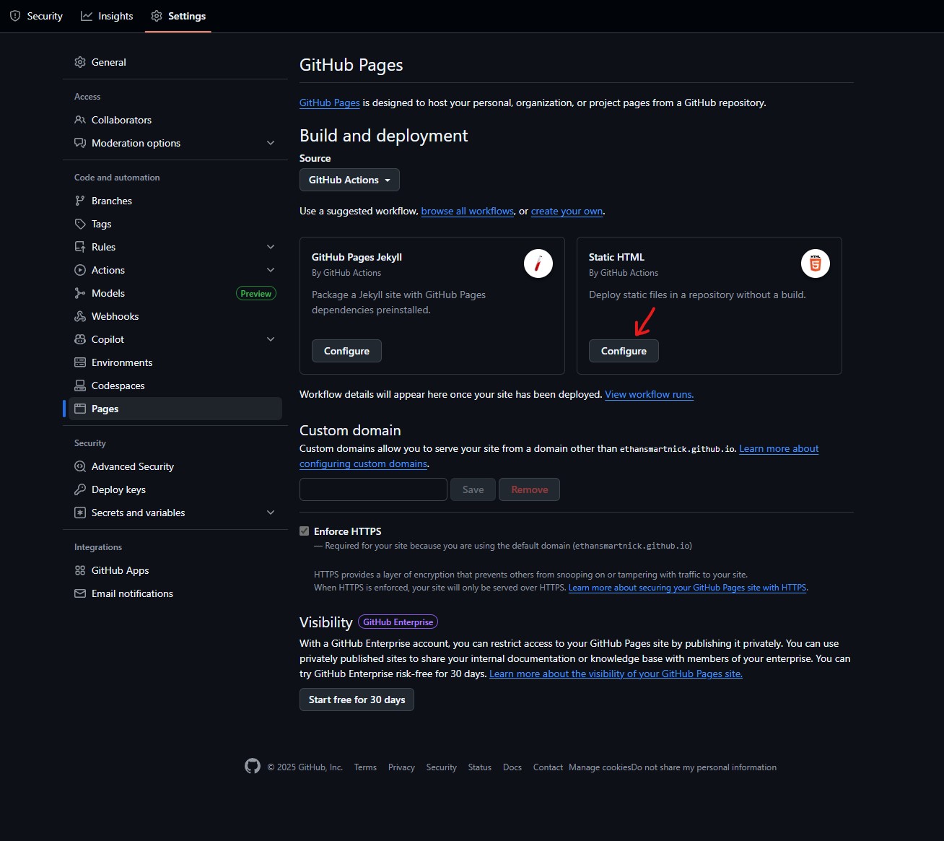Click the Advanced Security scan icon
Image resolution: width=944 pixels, height=841 pixels.
coord(80,466)
